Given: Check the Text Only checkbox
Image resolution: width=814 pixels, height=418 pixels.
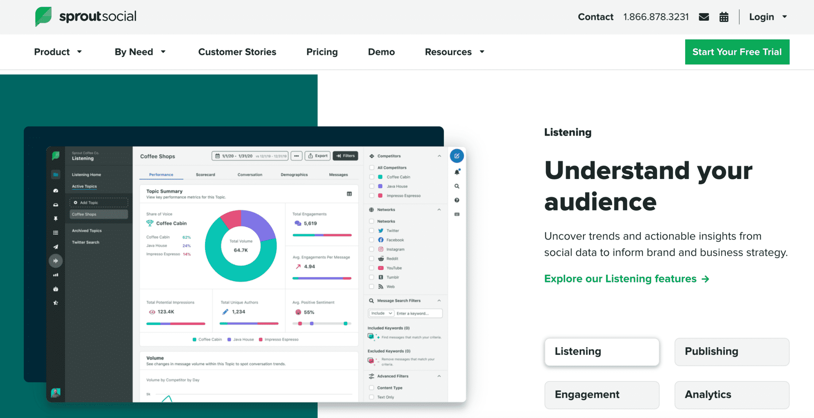Looking at the screenshot, I should [372, 397].
